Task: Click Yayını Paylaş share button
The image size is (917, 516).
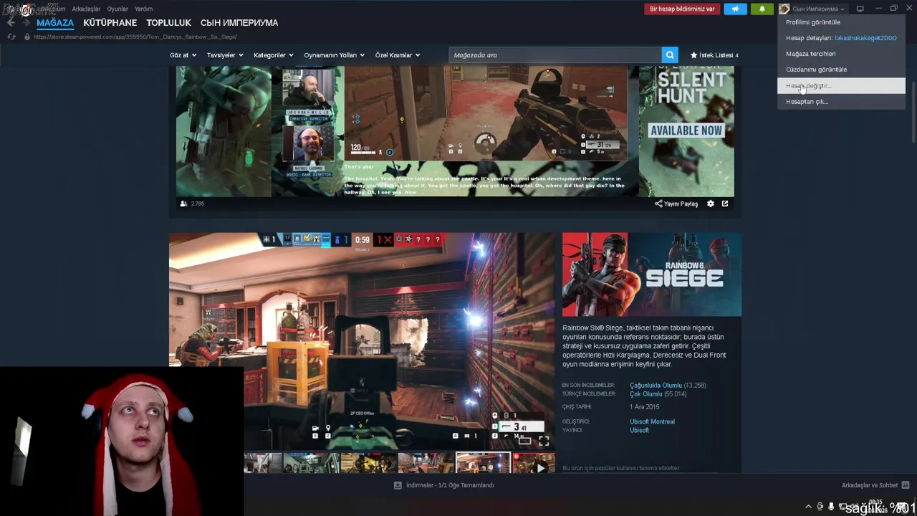Action: [676, 204]
